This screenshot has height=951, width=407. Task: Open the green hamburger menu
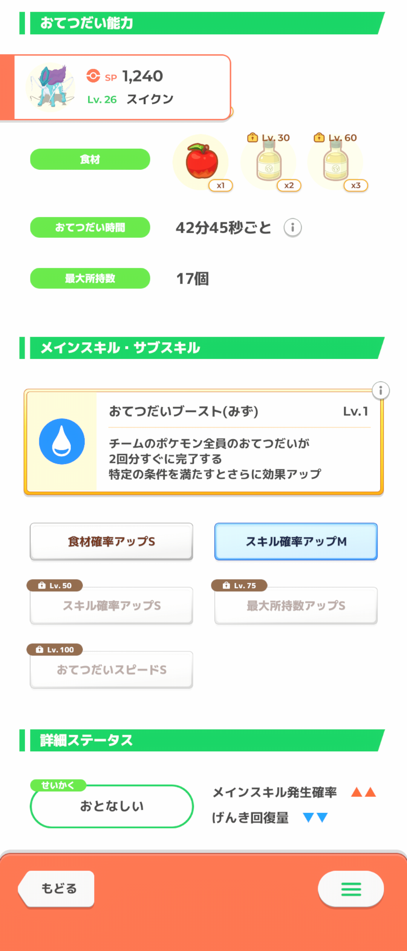click(x=351, y=889)
